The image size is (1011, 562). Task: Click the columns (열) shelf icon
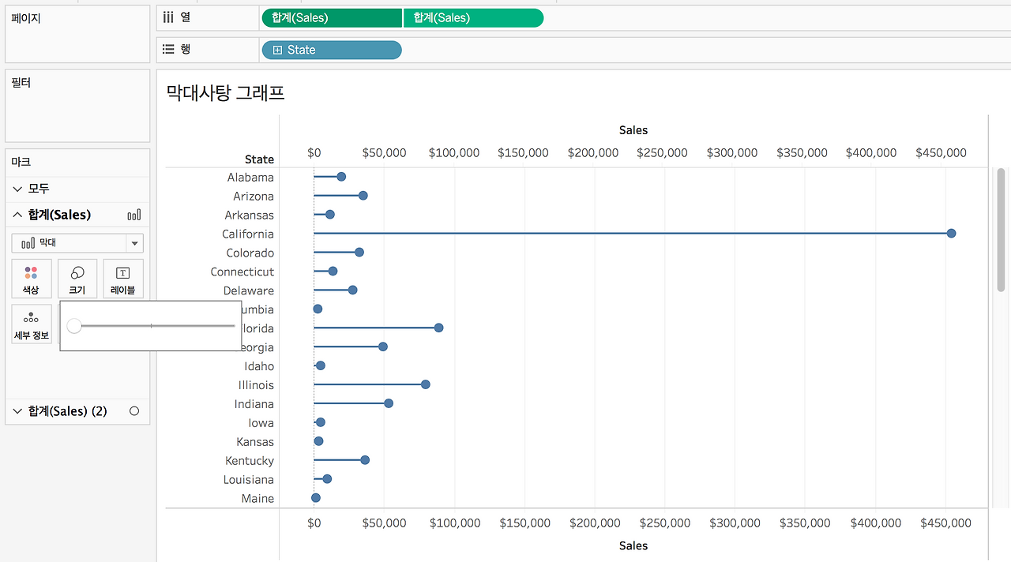[x=168, y=17]
